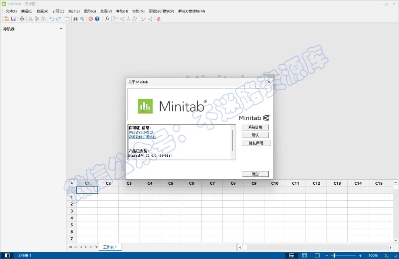Screen dimensions: 399x259
Task: Open the 查看软件订阅协议 link
Action: [x=143, y=137]
